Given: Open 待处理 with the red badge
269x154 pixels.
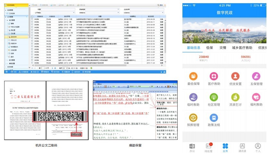Looking at the screenshot, I should pos(208,148).
